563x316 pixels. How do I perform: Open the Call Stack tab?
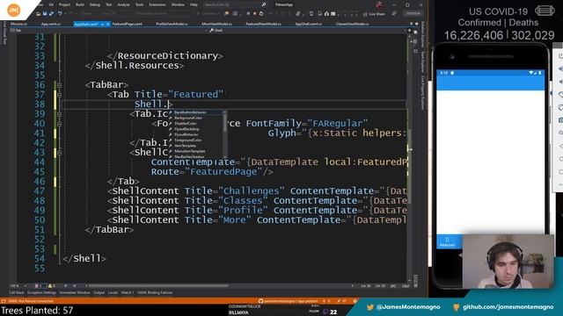[17, 292]
